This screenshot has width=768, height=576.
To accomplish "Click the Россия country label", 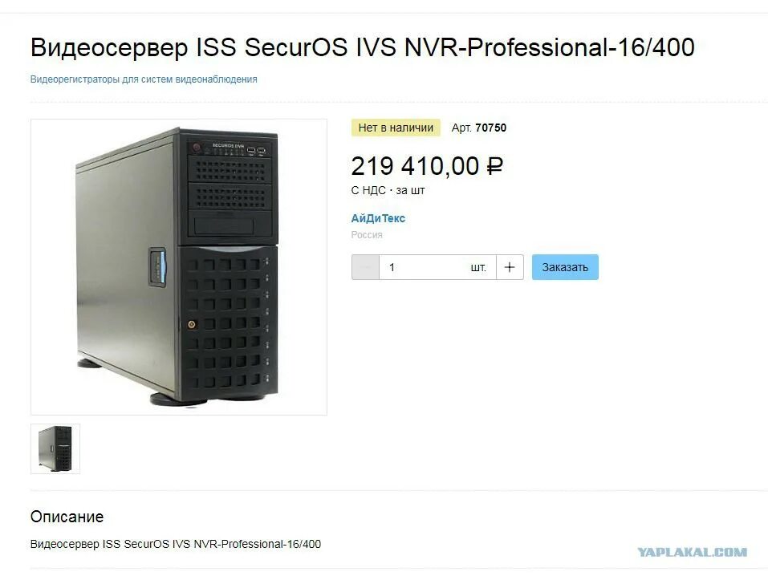I will pos(367,234).
